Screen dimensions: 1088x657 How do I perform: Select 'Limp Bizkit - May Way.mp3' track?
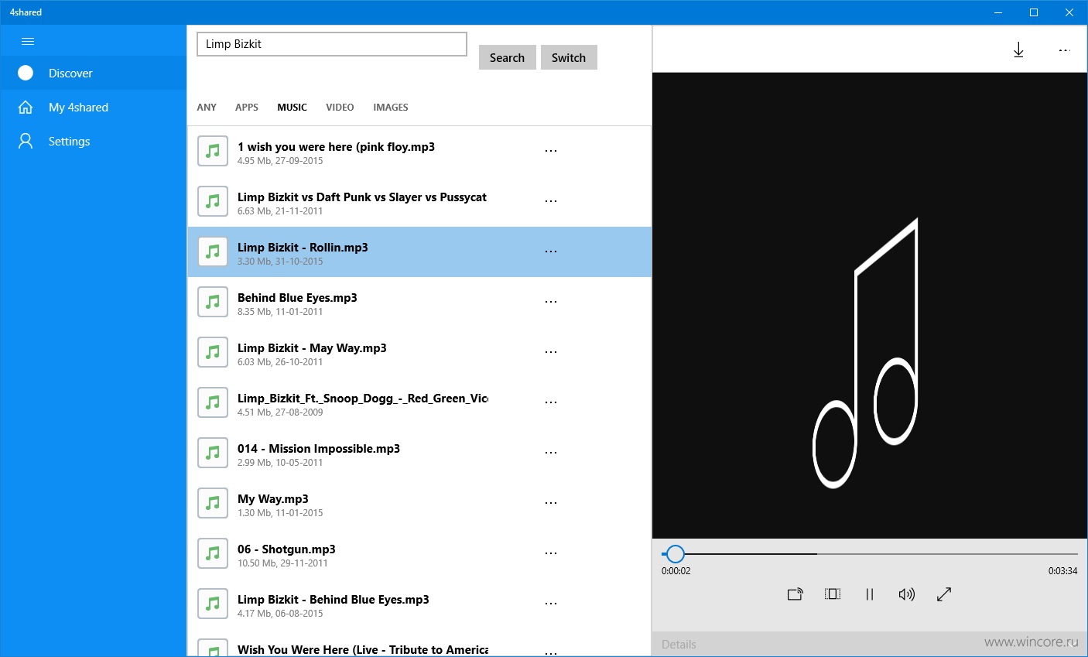(419, 352)
